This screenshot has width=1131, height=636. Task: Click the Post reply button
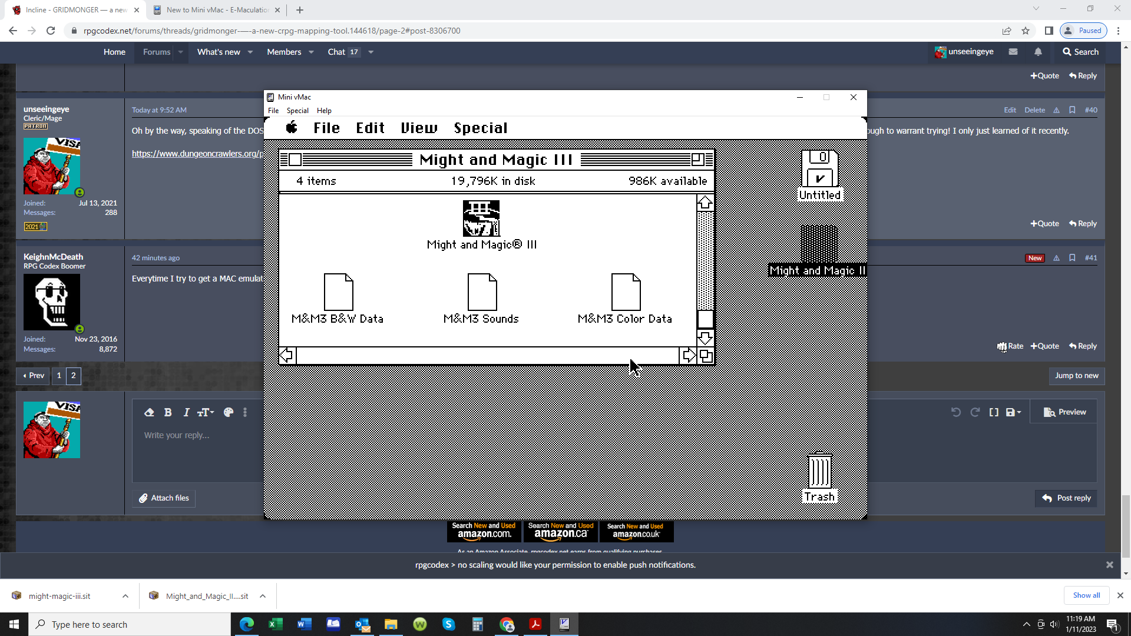[x=1066, y=498]
